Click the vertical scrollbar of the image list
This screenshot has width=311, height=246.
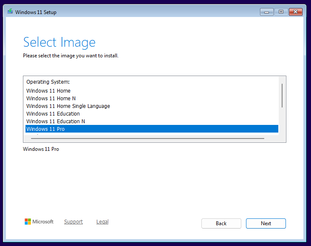pos(282,96)
